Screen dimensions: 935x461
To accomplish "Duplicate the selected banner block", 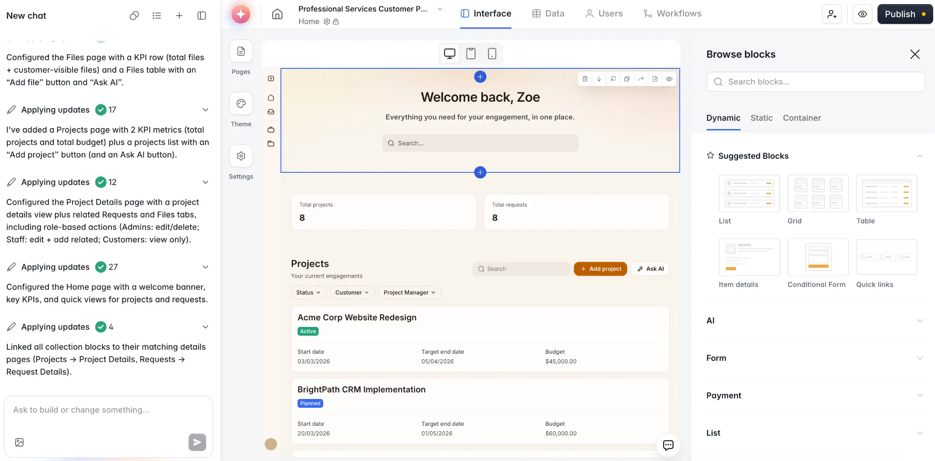I will [626, 79].
